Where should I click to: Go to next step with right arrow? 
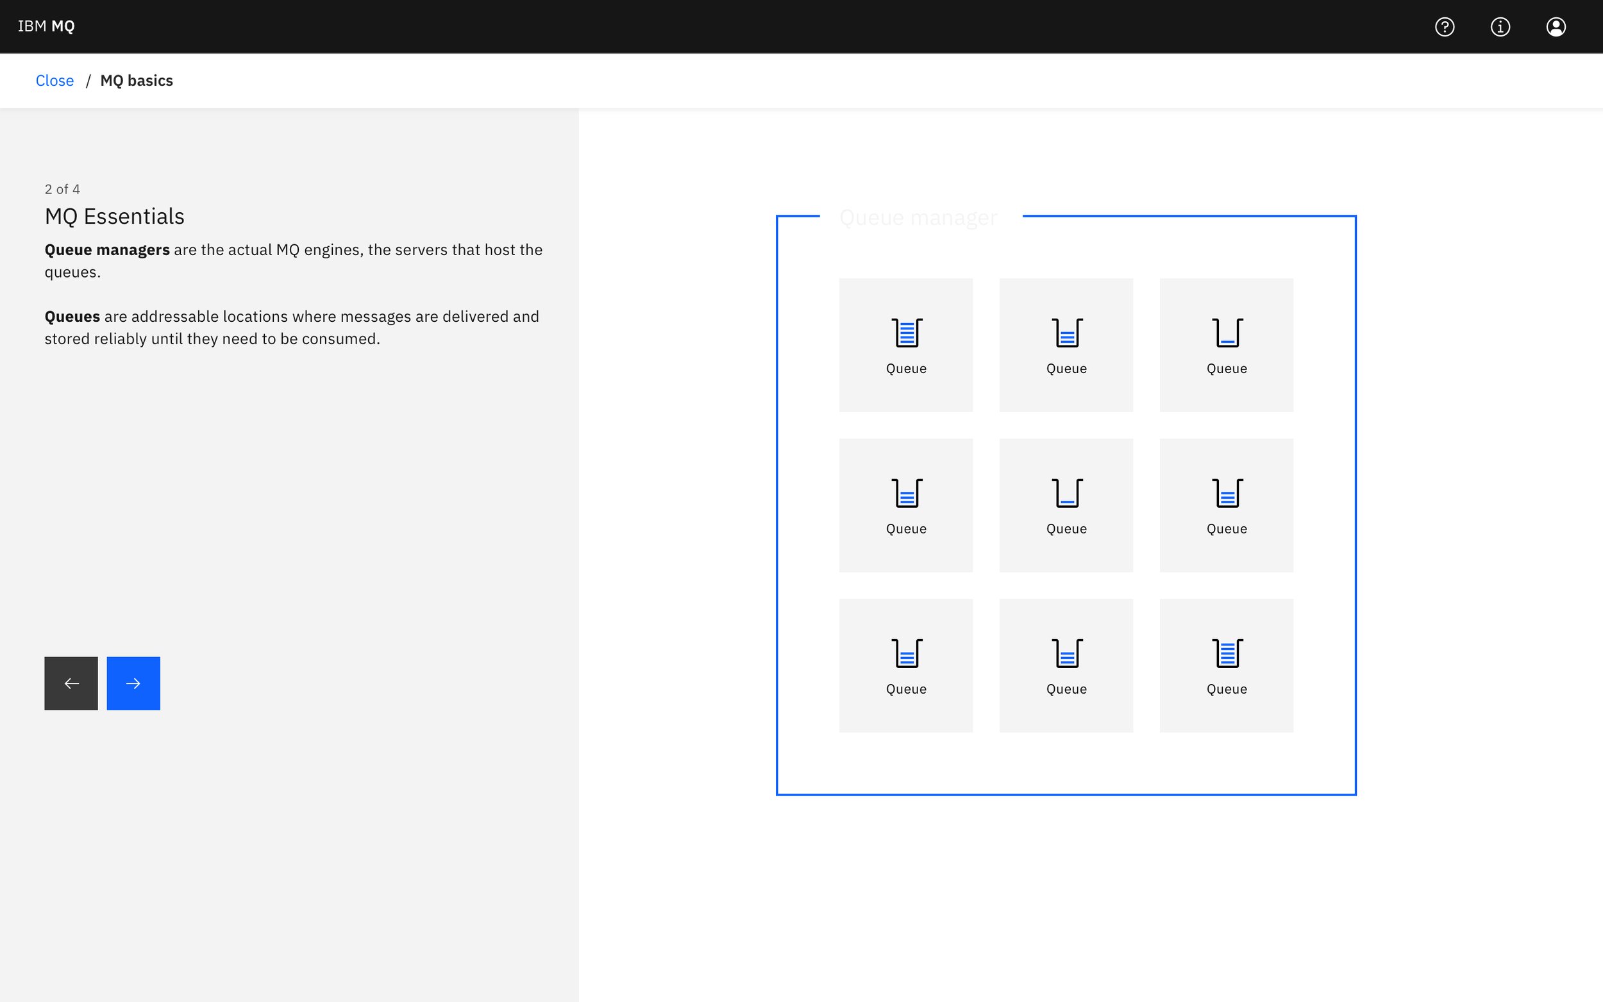(133, 683)
